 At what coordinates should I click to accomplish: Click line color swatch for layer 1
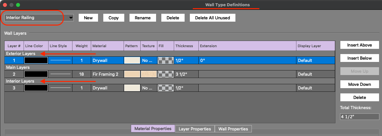pyautogui.click(x=36, y=60)
